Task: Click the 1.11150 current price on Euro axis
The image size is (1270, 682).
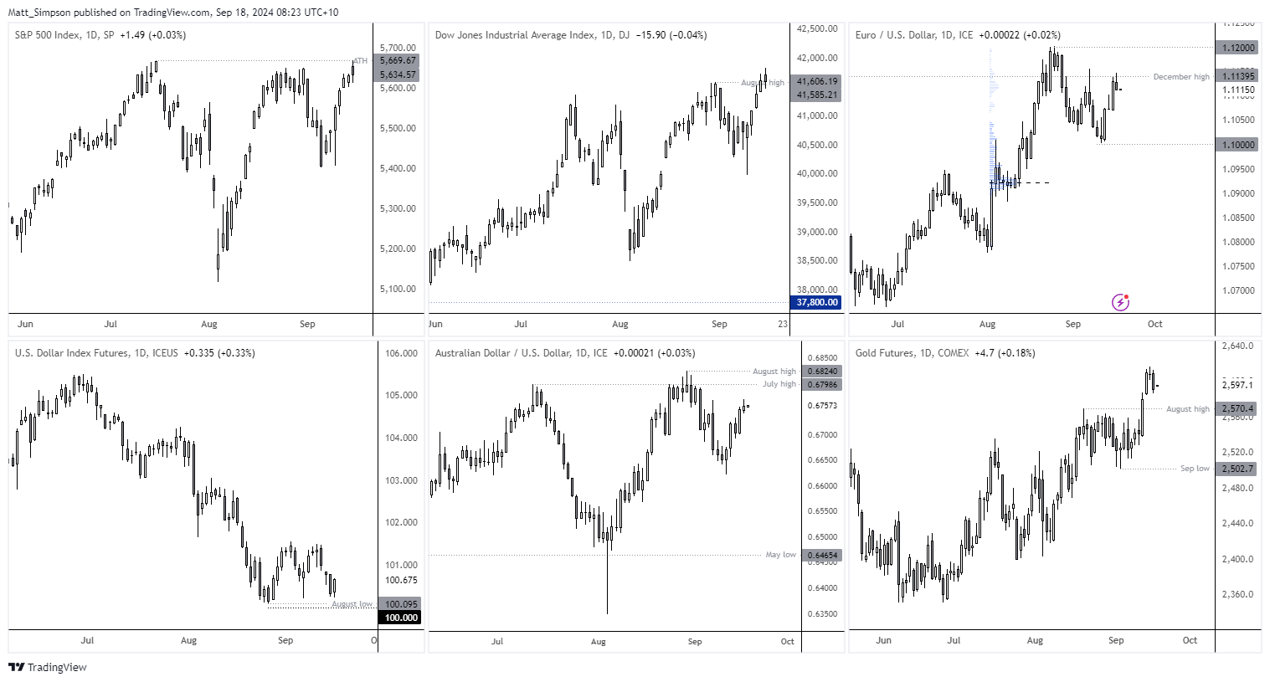Action: [1238, 90]
